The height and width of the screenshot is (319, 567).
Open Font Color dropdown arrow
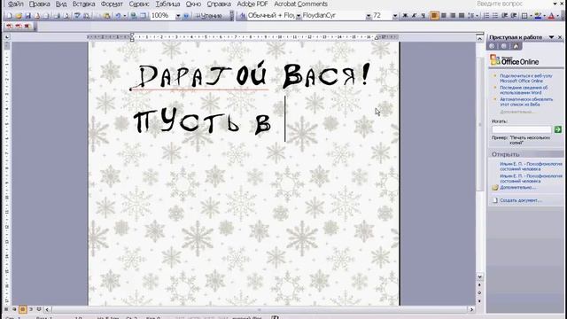(557, 16)
